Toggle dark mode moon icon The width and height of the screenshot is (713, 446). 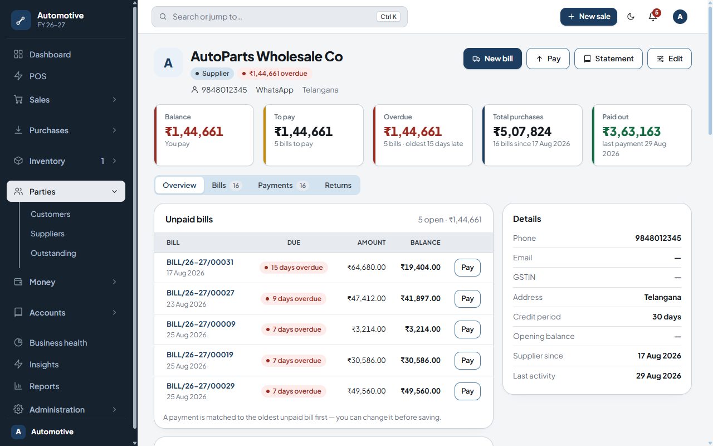pos(631,17)
